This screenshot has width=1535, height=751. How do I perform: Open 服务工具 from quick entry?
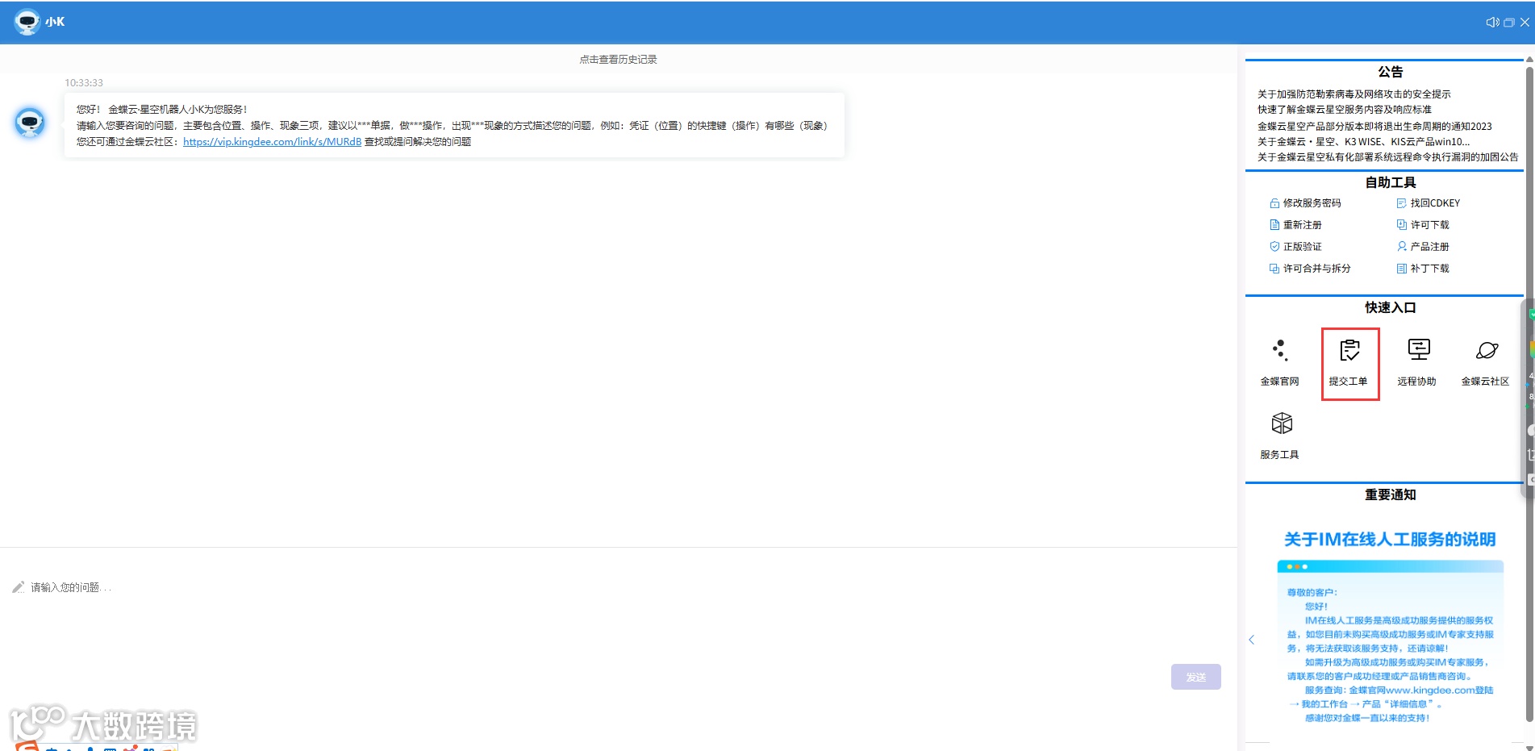(x=1280, y=436)
